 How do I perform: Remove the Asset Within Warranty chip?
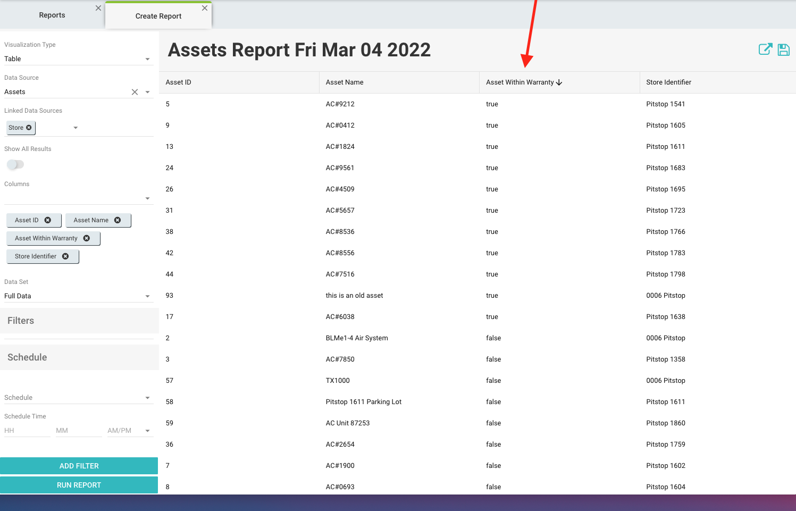point(87,238)
